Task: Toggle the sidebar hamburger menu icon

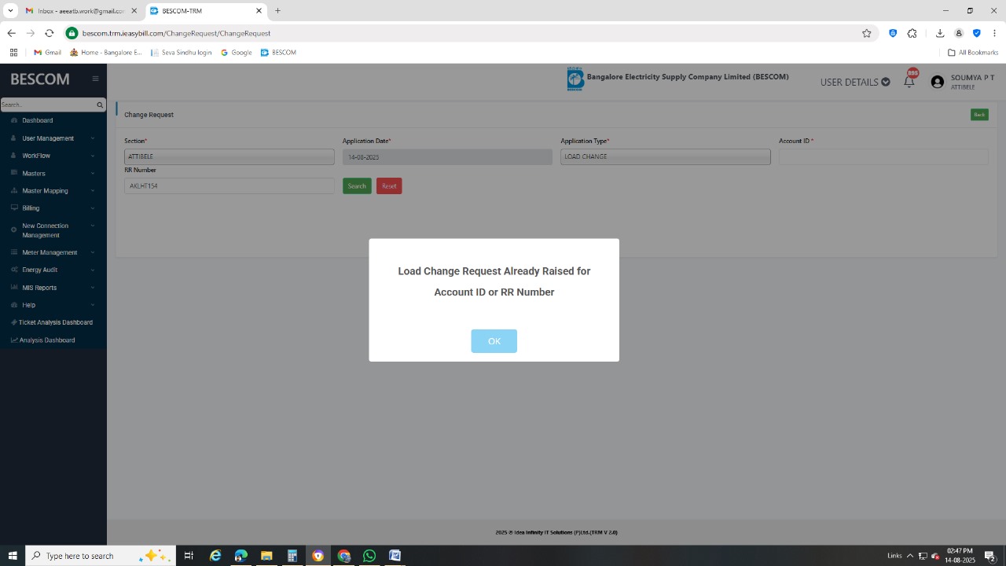Action: [x=95, y=79]
